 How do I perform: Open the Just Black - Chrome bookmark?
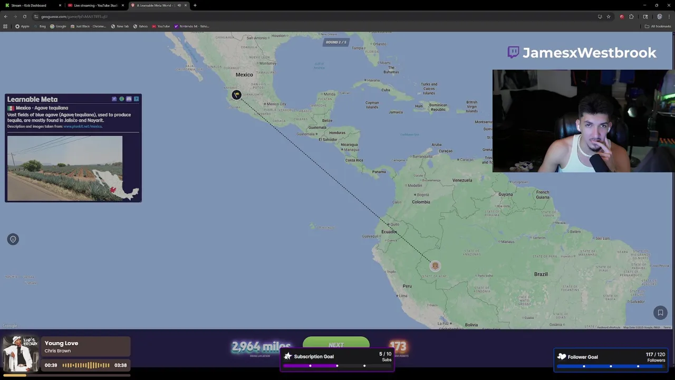88,26
